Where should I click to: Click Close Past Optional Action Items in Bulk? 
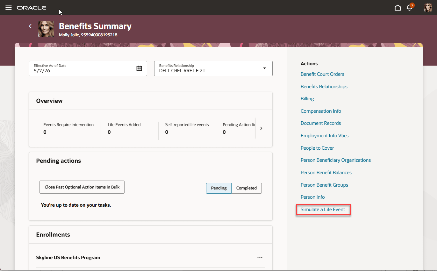(82, 187)
